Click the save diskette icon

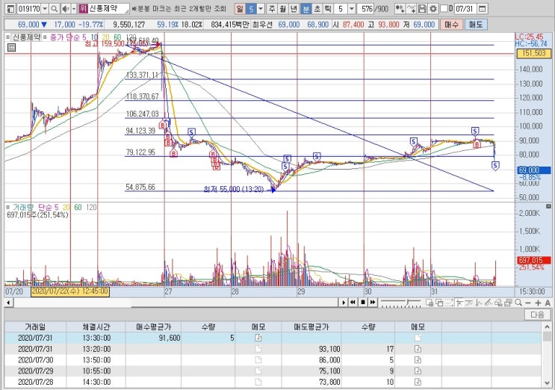[422, 9]
